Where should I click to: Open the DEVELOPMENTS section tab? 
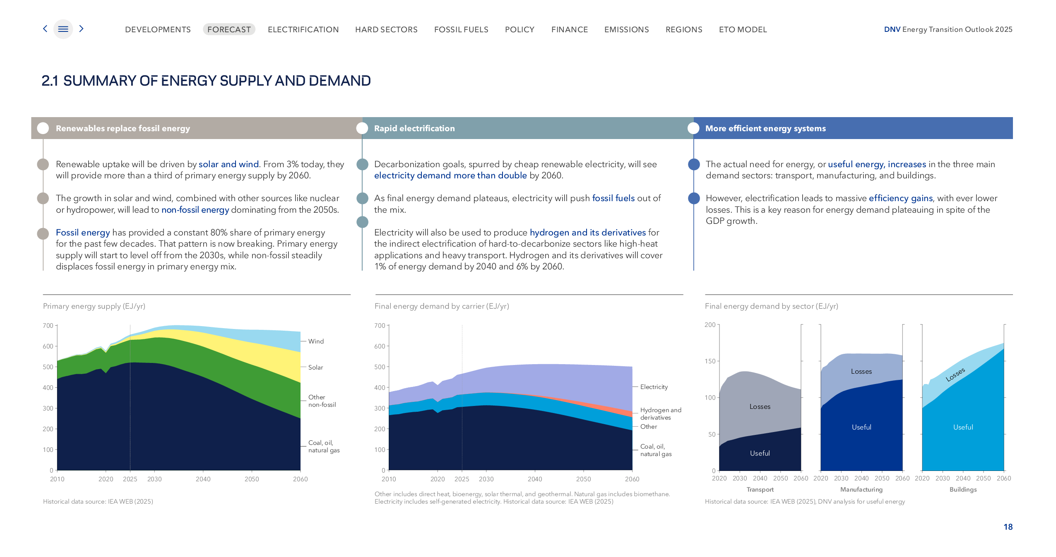(x=158, y=29)
